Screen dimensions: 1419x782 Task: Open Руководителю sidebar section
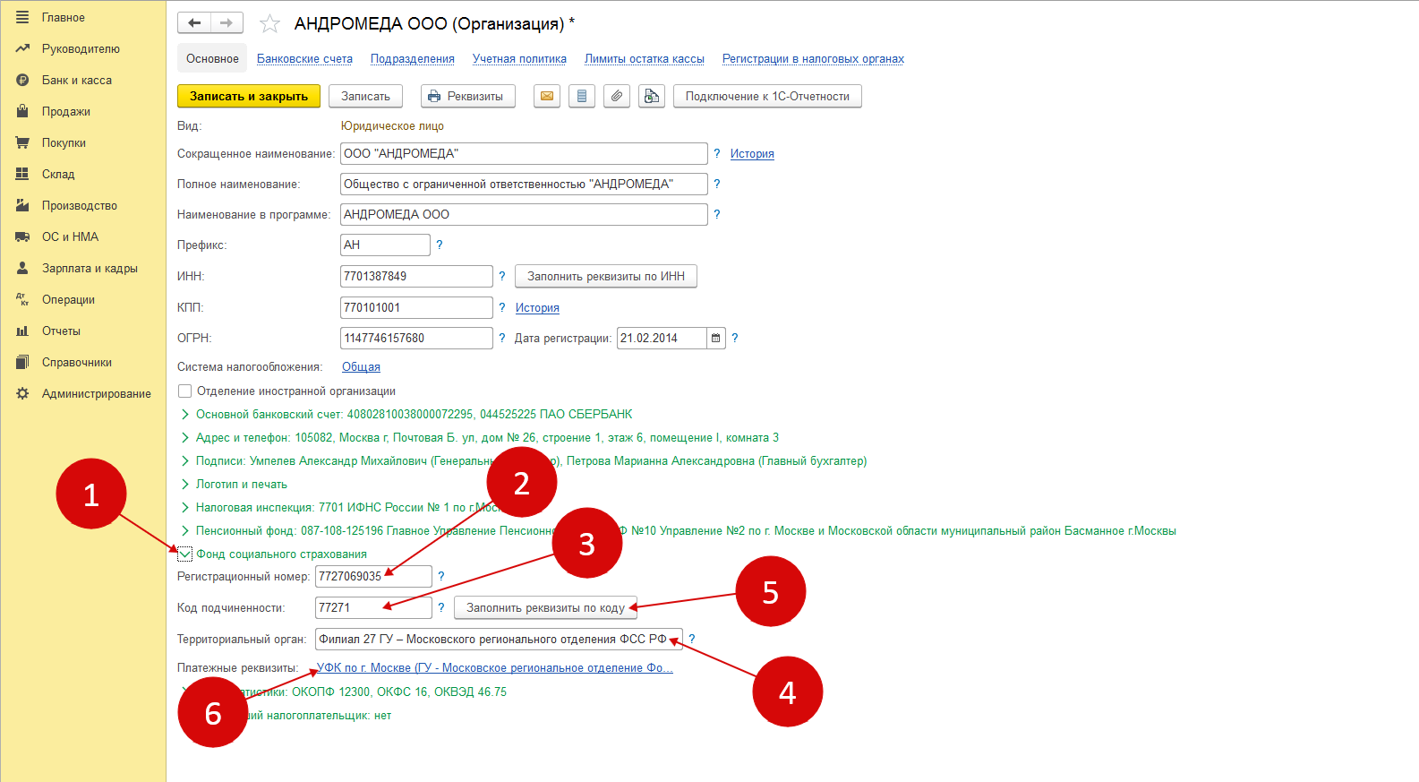point(81,49)
